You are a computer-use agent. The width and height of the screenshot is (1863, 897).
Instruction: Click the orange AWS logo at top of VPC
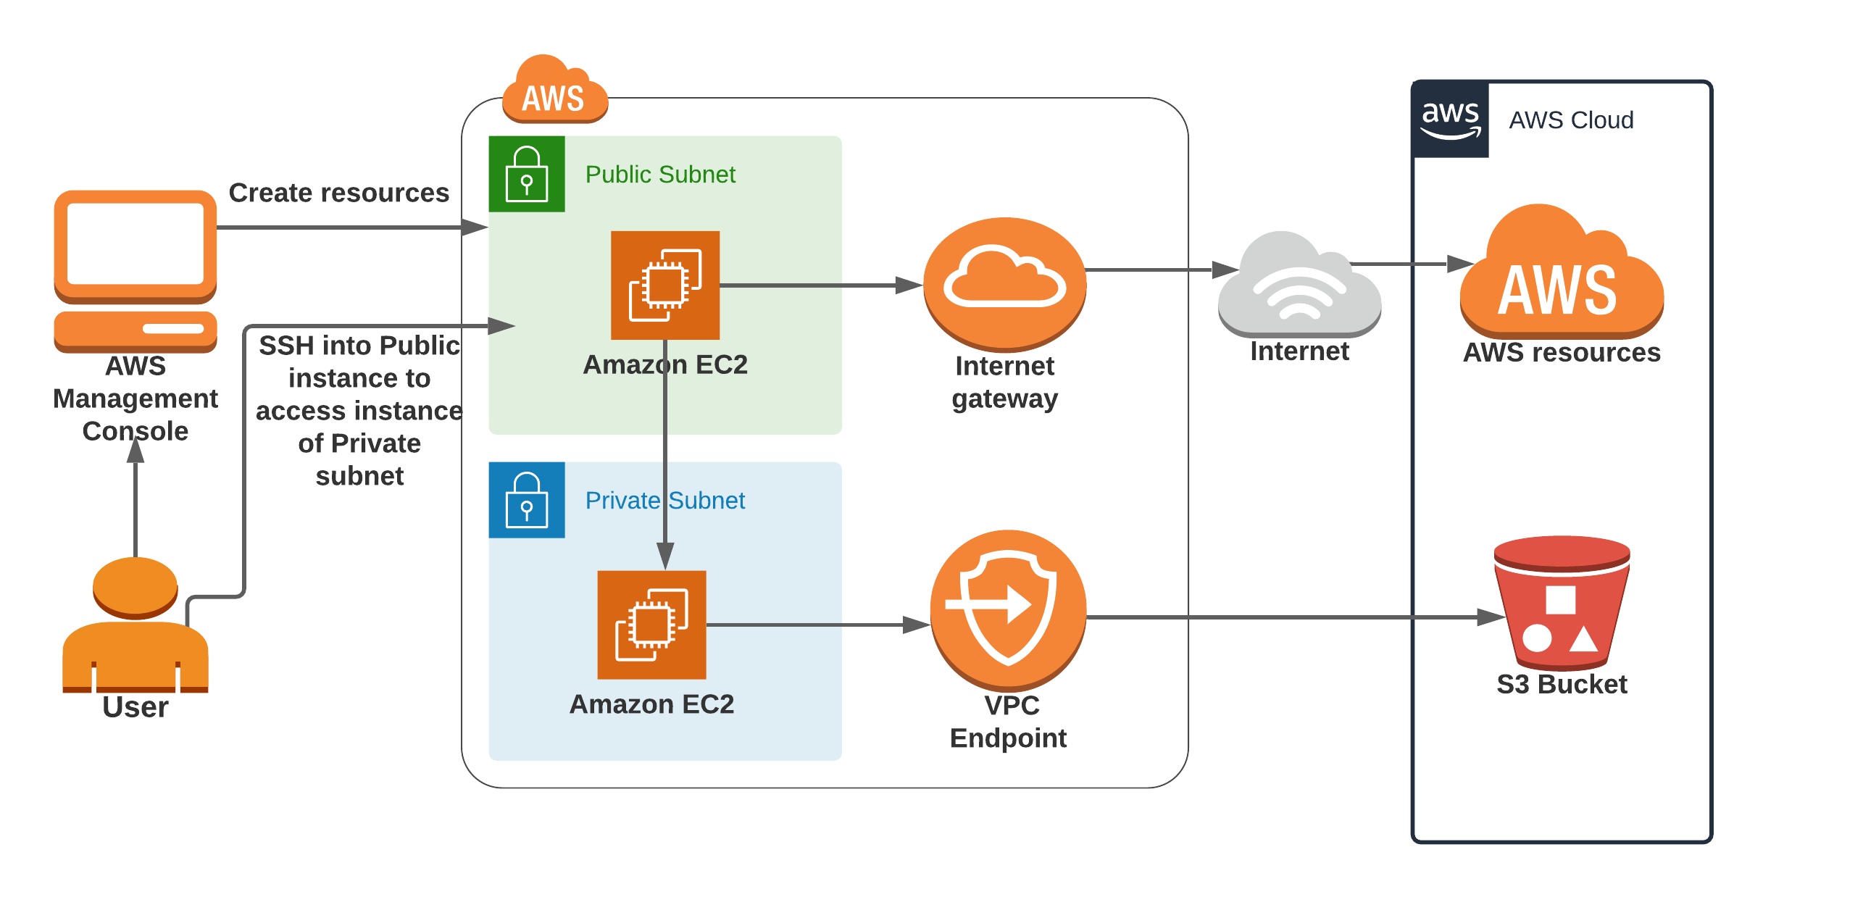pyautogui.click(x=546, y=91)
